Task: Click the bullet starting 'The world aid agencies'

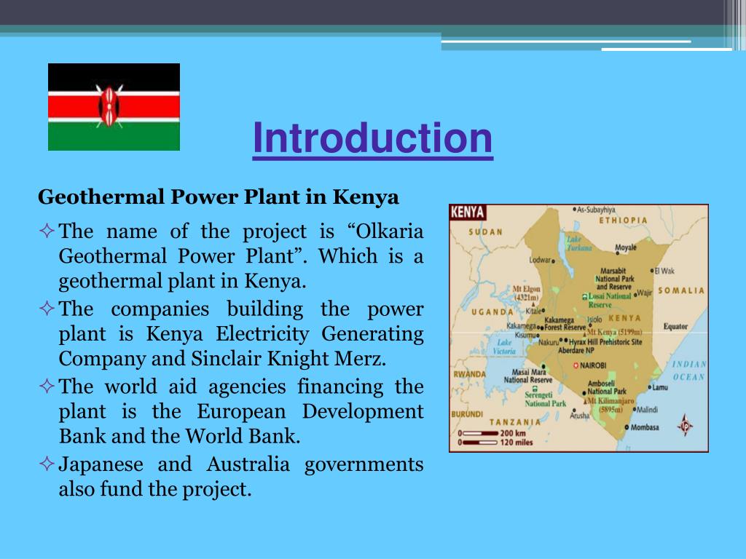Action: click(x=232, y=411)
